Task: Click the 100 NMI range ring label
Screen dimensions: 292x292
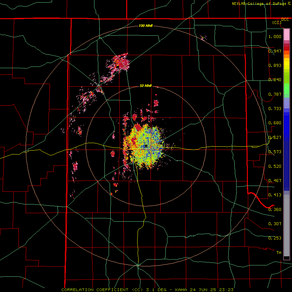Action: coord(146,26)
